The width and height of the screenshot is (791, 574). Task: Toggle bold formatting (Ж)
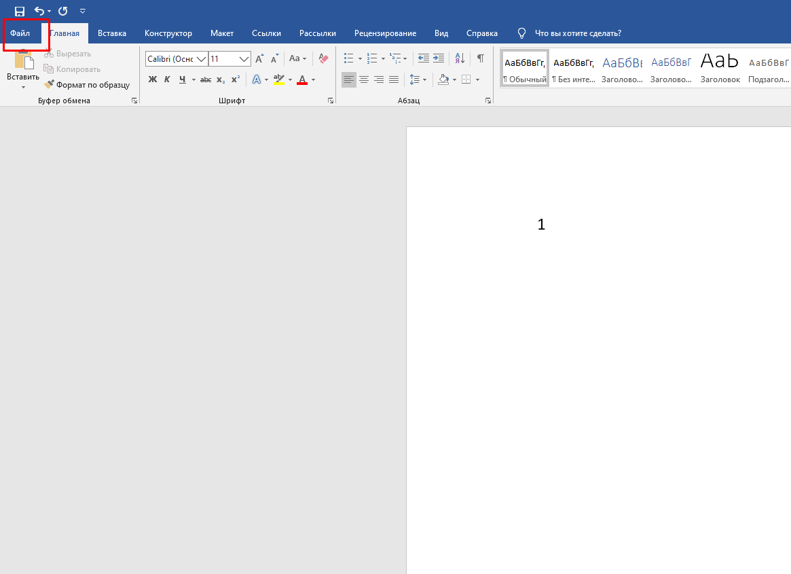coord(153,79)
